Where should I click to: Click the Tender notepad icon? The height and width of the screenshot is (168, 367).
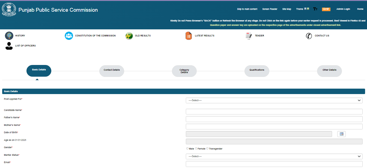point(249,36)
